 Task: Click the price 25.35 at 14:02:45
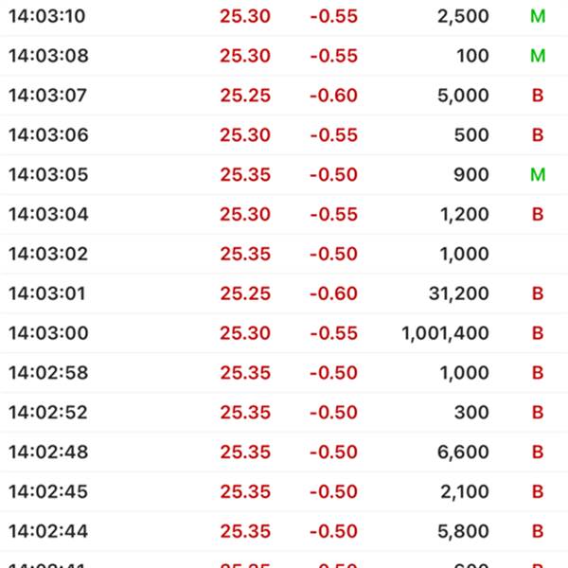245,491
